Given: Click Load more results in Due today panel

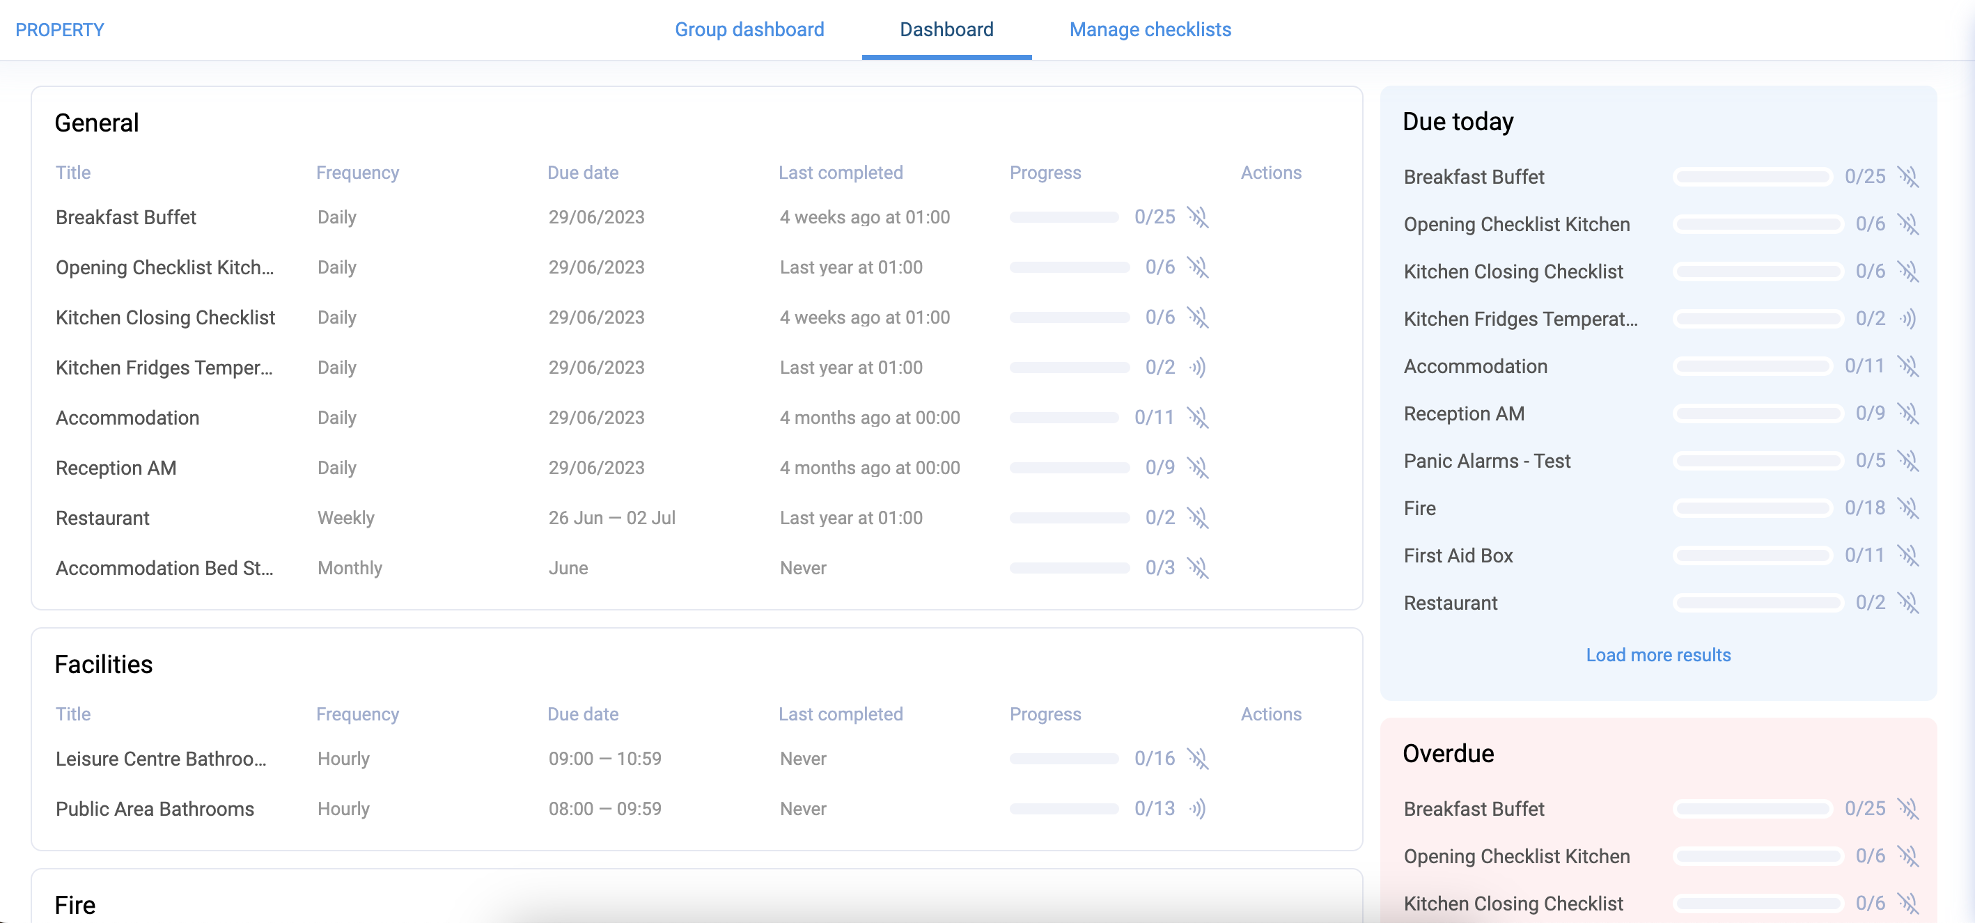Looking at the screenshot, I should [1659, 655].
